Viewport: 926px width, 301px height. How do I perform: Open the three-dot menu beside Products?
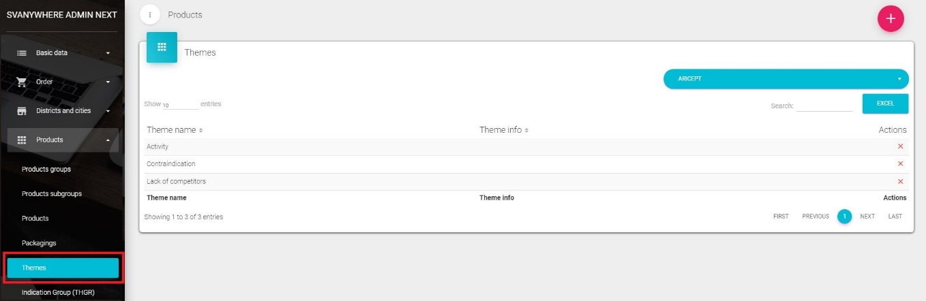[x=150, y=14]
